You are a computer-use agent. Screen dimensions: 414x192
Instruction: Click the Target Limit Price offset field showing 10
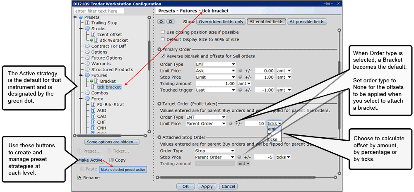(255, 124)
